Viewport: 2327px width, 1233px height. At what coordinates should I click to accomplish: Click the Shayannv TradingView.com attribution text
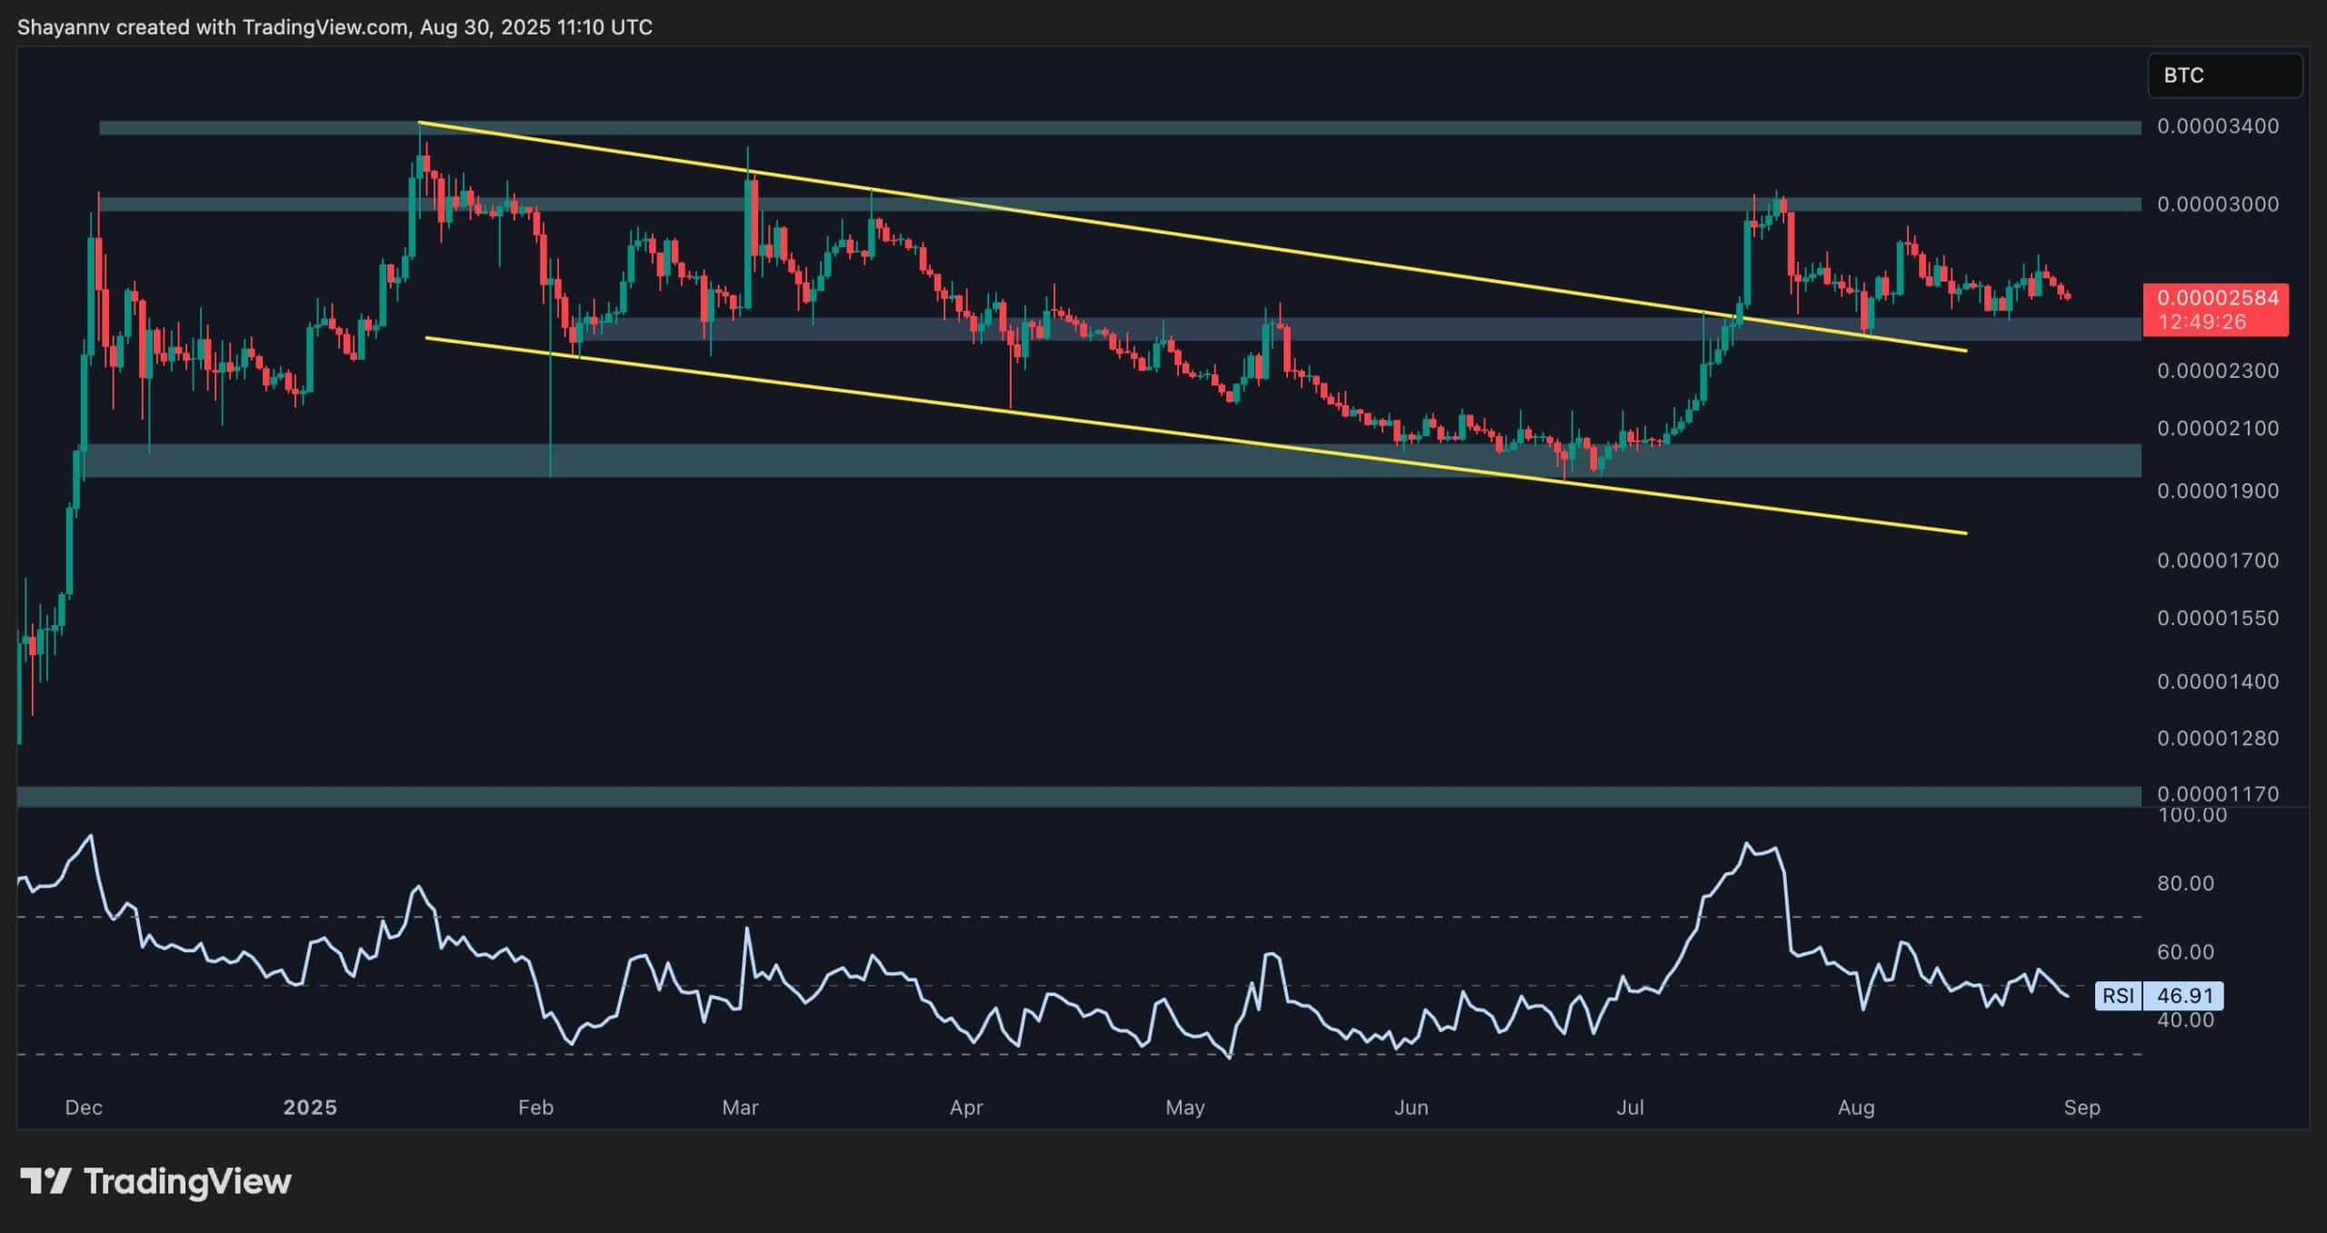point(335,27)
